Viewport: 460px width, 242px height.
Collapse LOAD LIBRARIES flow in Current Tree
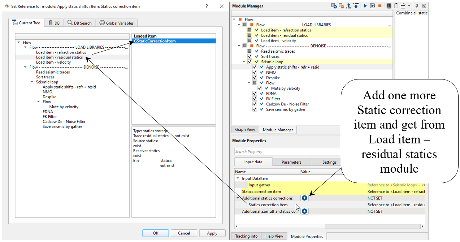pos(25,47)
